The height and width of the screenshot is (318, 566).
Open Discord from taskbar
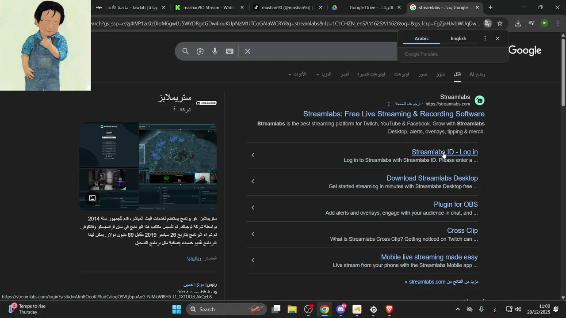pos(341,309)
